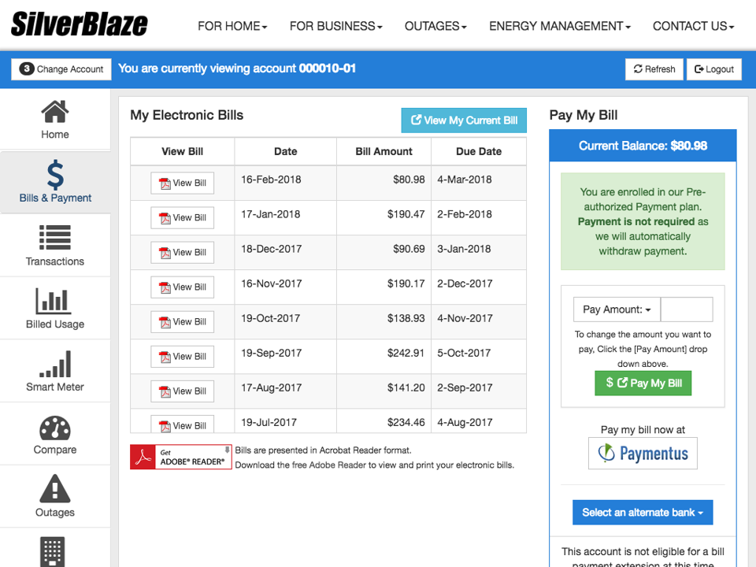
Task: Open Billed Usage chart icon
Action: pos(54,301)
